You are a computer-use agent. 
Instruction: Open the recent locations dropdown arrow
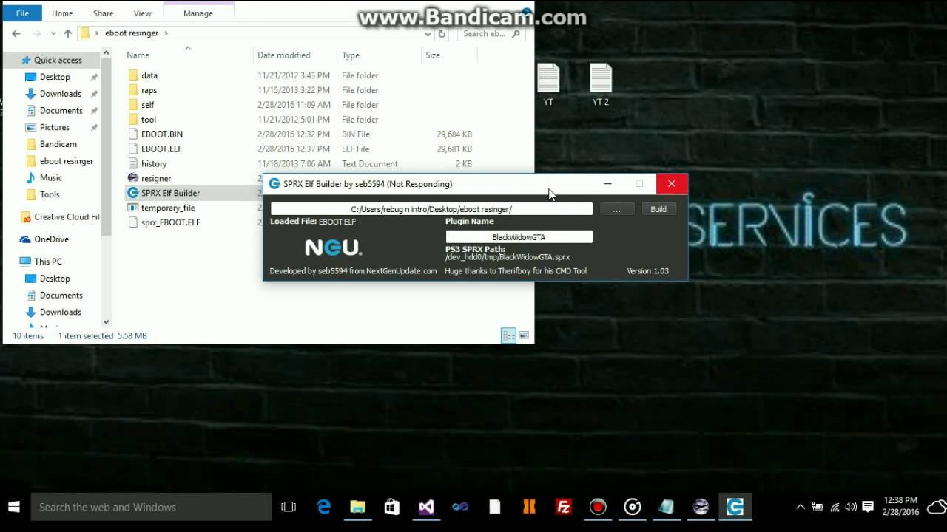click(x=53, y=34)
